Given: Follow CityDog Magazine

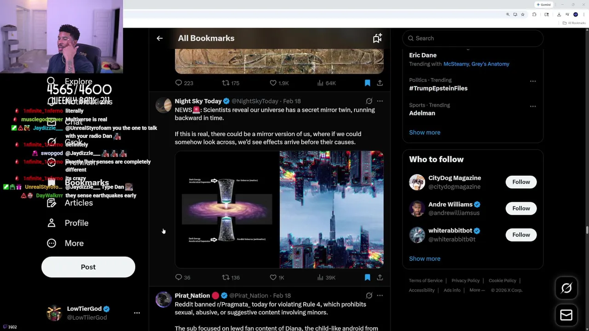Looking at the screenshot, I should click(521, 182).
